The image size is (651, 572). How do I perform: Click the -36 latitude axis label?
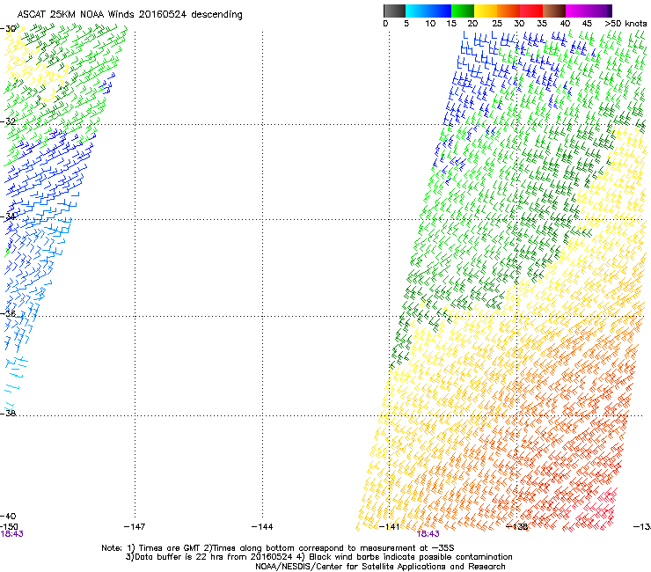coord(9,313)
